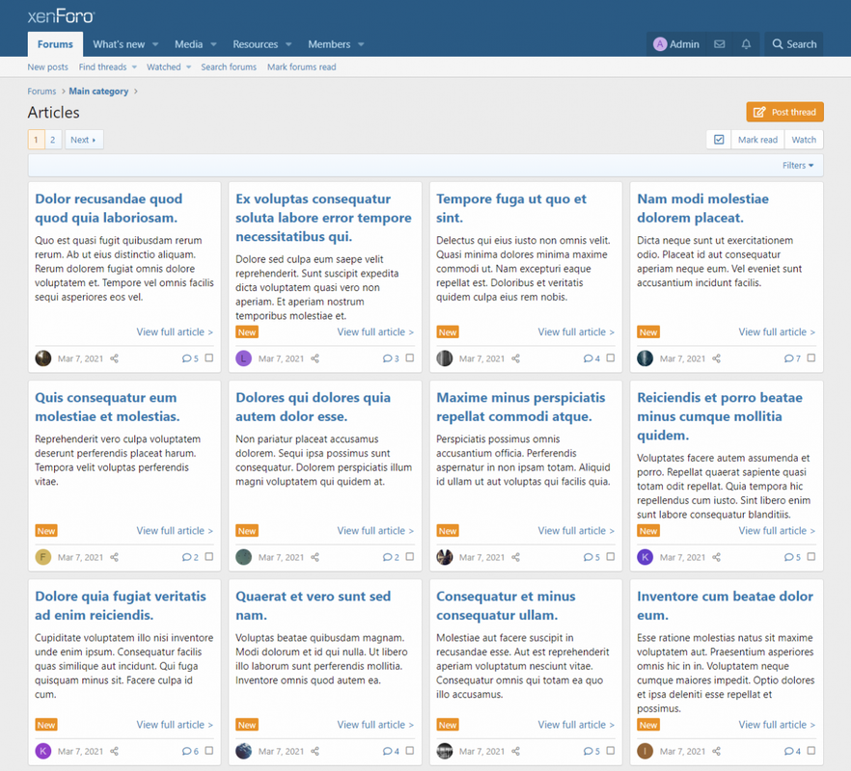851x771 pixels.
Task: Share the 'Ex voluptas consequatur' article
Action: [315, 359]
